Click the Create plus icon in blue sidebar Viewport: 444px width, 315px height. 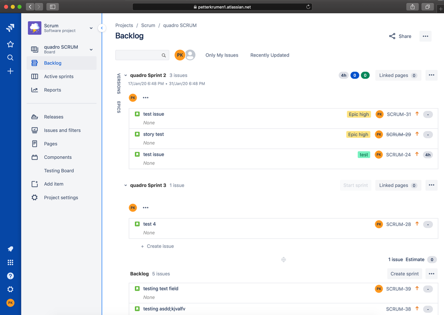tap(10, 71)
